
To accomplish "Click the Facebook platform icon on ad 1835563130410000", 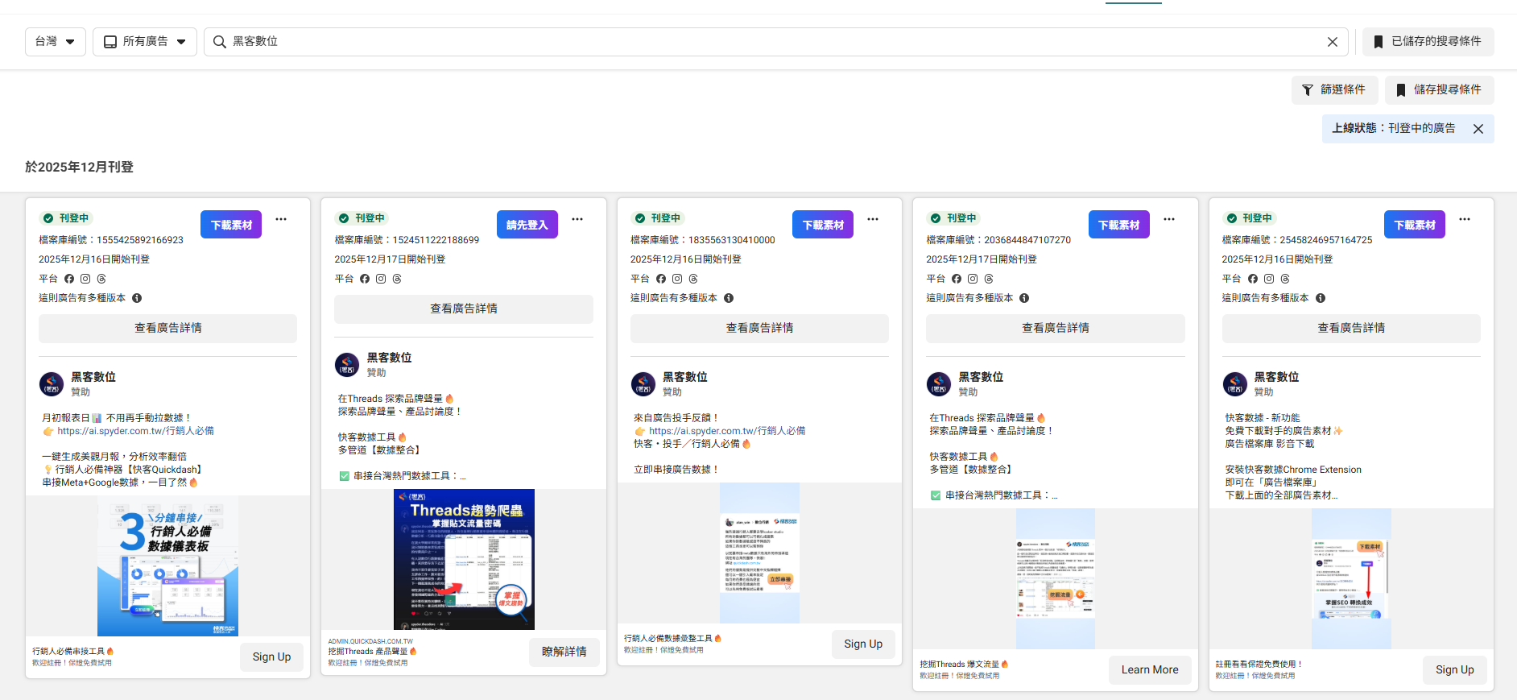I will tap(661, 279).
